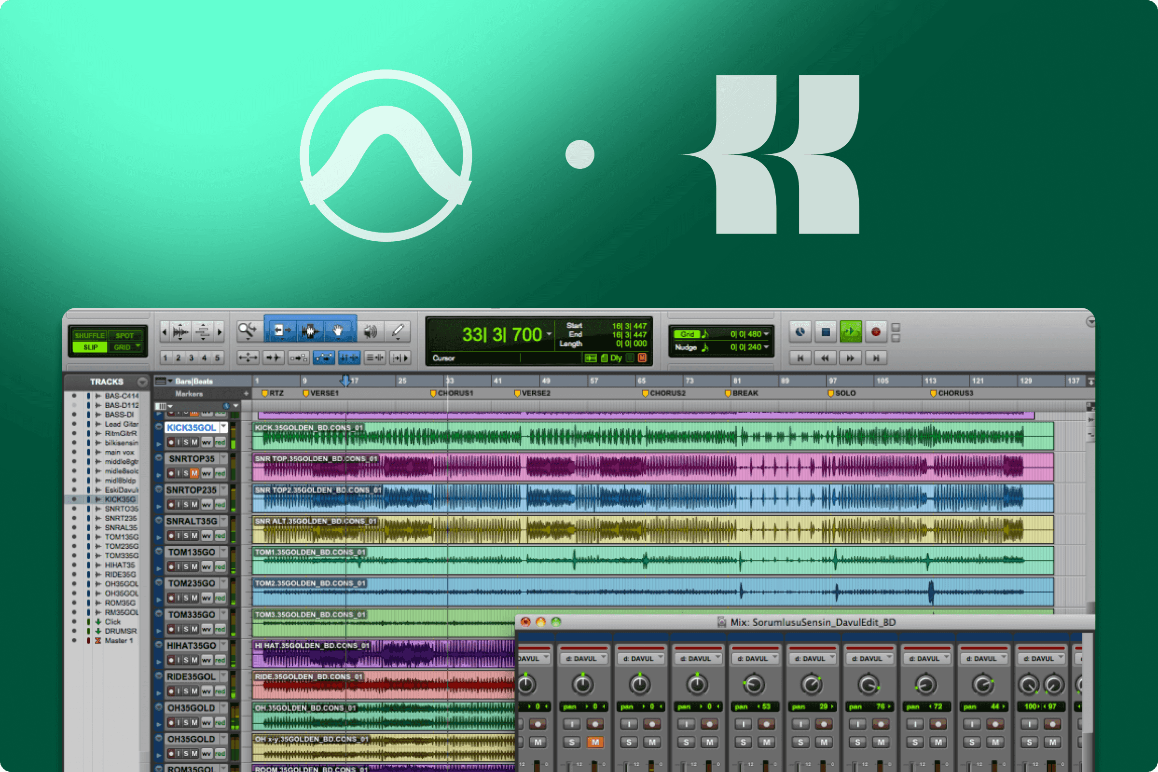The width and height of the screenshot is (1158, 772).
Task: Enable Tab to Transients
Action: click(273, 358)
